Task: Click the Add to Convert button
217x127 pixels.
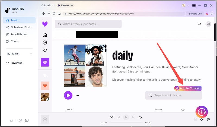Action: (188, 88)
